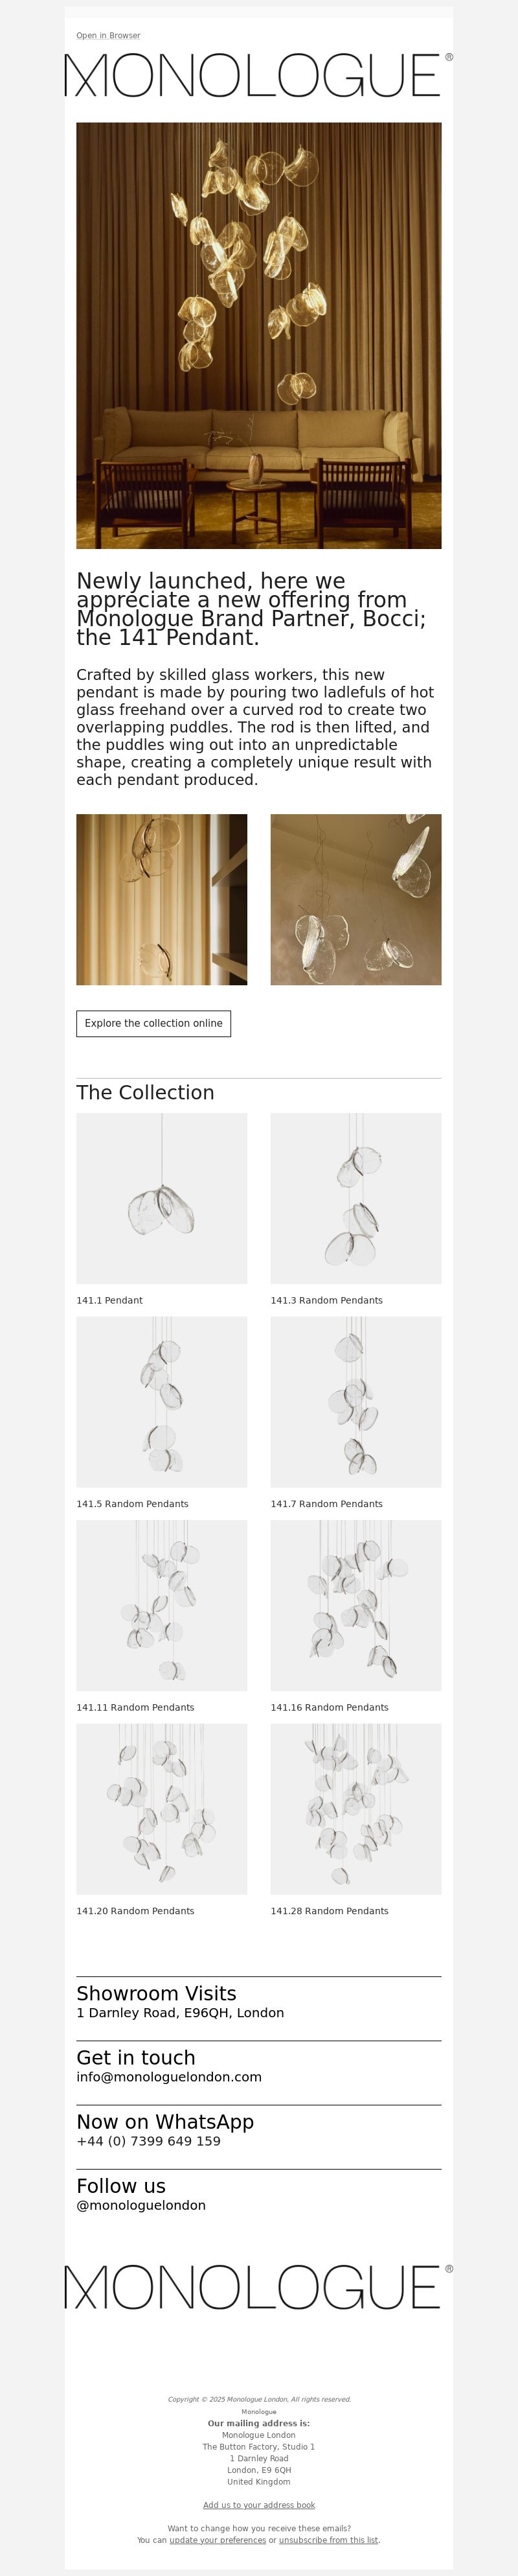Select the 141.28 Random Pendants product image
518x2576 pixels.
pyautogui.click(x=355, y=1809)
